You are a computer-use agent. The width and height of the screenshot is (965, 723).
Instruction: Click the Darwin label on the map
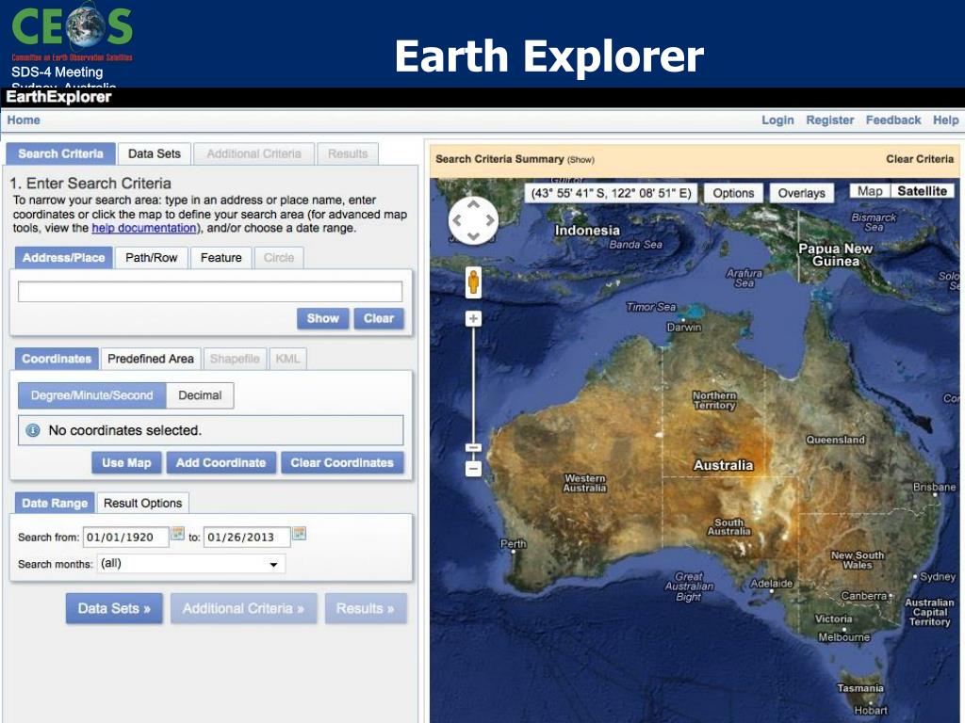tap(684, 327)
